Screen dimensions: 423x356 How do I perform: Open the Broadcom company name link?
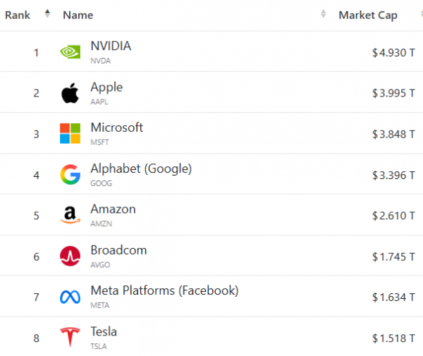pyautogui.click(x=118, y=250)
